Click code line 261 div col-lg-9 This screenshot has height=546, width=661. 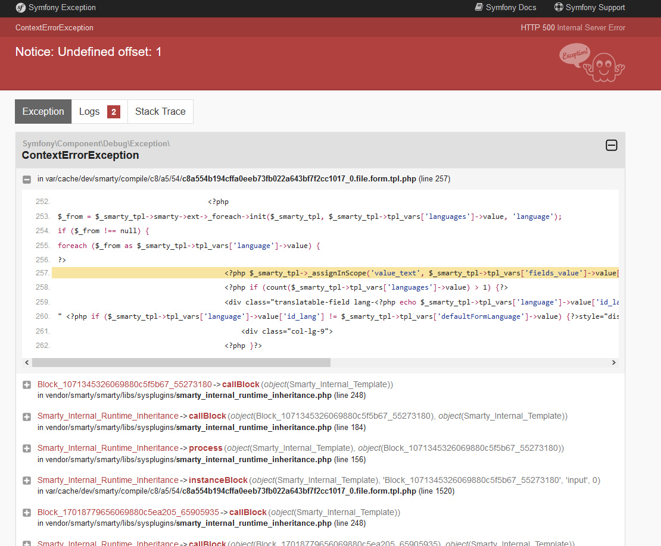point(286,331)
